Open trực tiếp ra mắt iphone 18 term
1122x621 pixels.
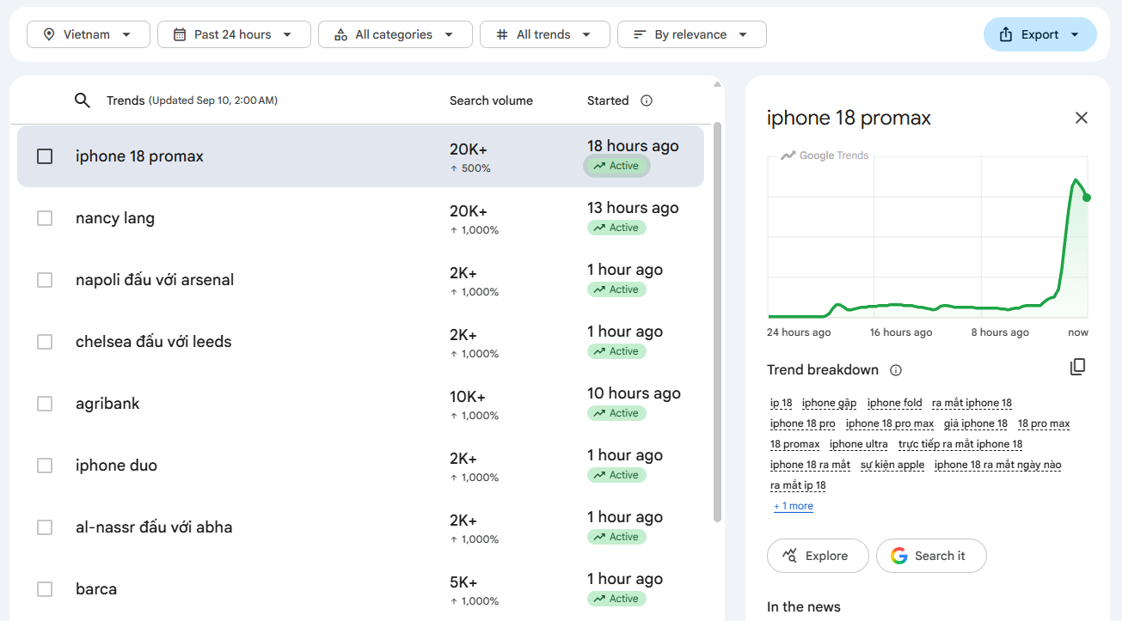coord(960,444)
